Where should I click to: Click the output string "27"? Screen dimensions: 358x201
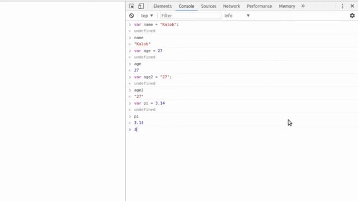tap(139, 97)
